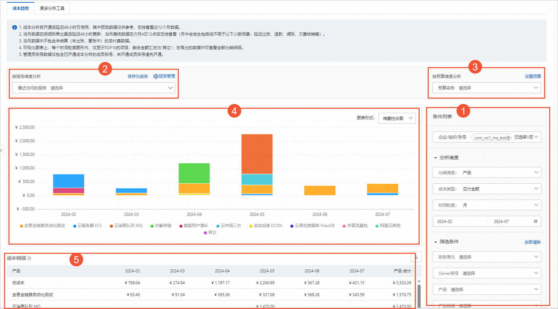The height and width of the screenshot is (309, 558).
Task: Toggle 全站加速 DCDN legend item
Action: click(x=266, y=226)
